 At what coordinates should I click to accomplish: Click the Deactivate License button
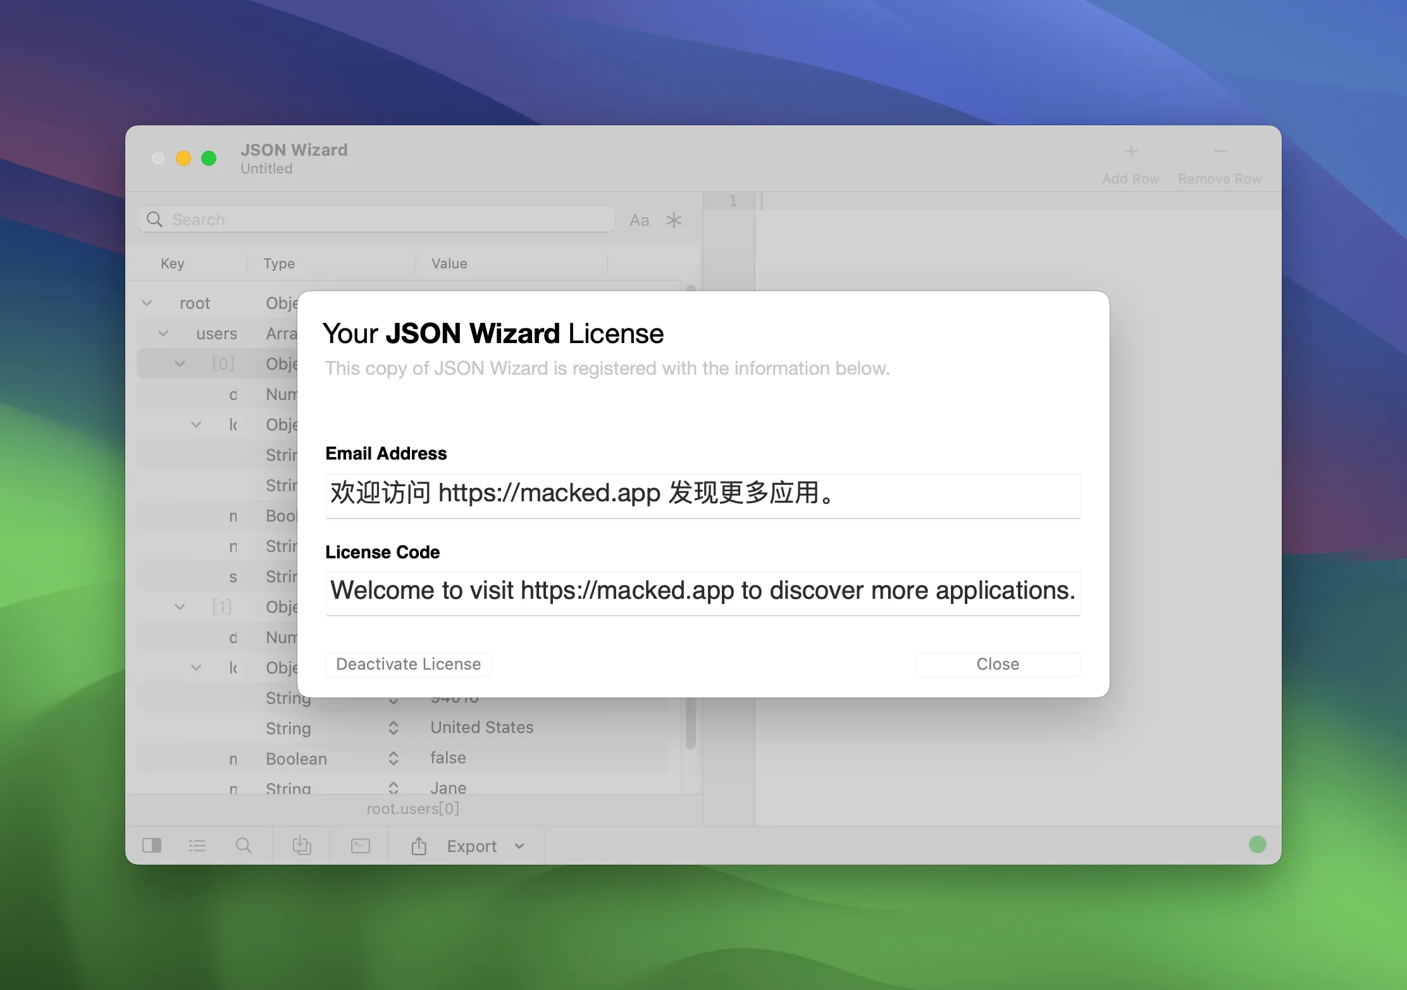(409, 664)
